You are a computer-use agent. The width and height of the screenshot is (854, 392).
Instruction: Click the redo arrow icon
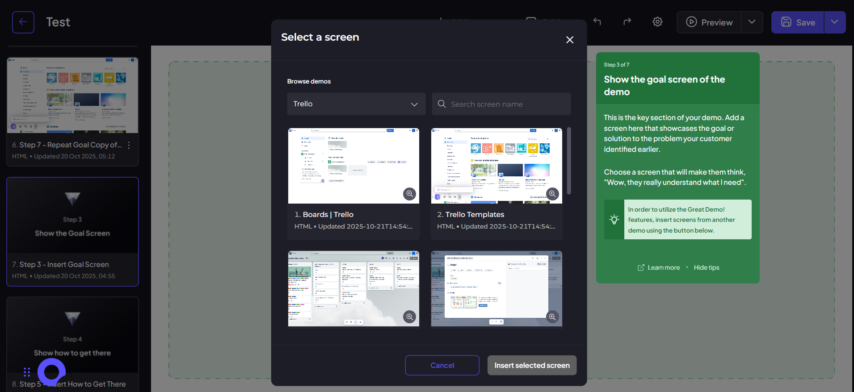click(x=627, y=21)
